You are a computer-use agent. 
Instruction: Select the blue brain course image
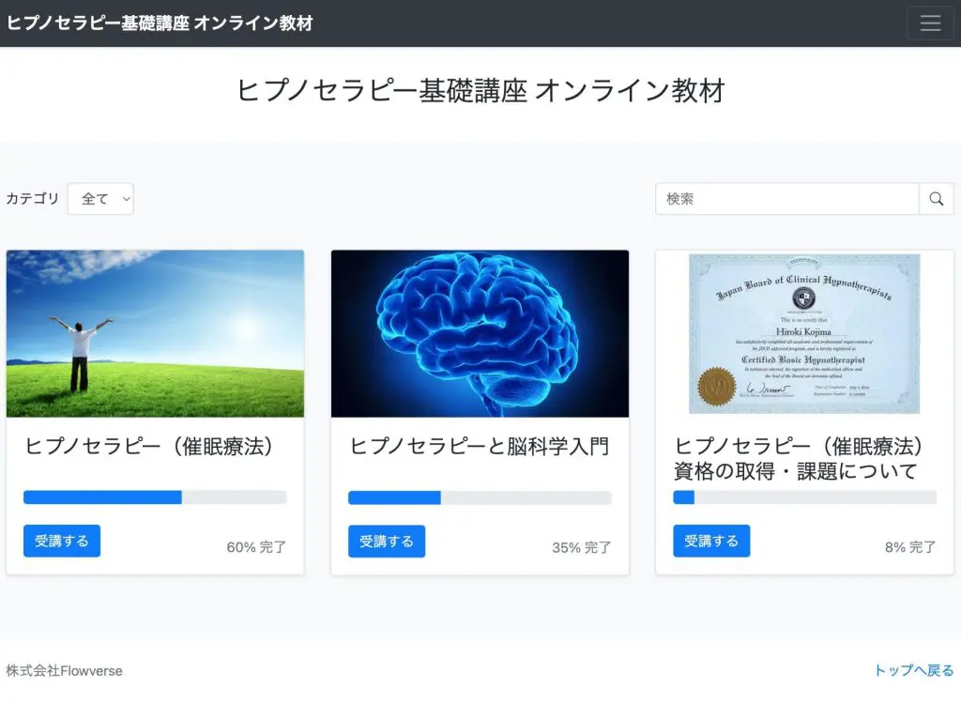pos(480,333)
